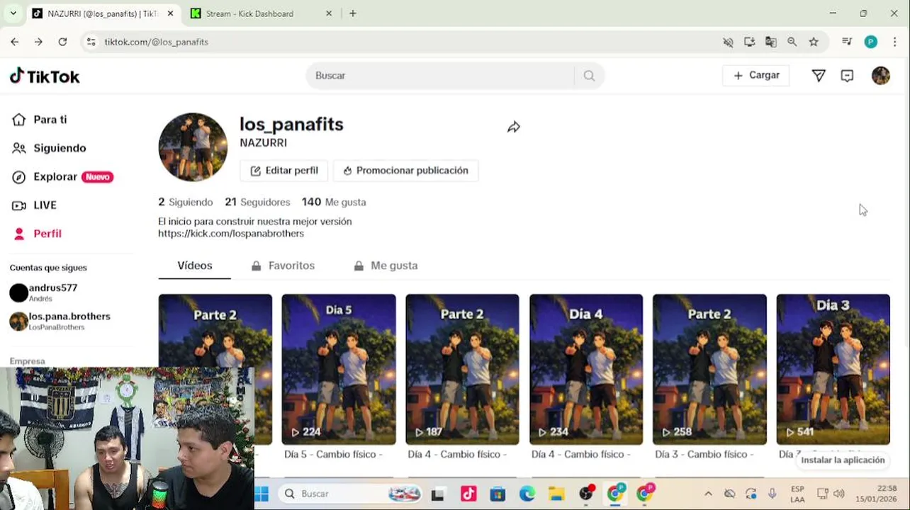Close the Kick Dashboard tab
The height and width of the screenshot is (510, 910).
tap(329, 13)
